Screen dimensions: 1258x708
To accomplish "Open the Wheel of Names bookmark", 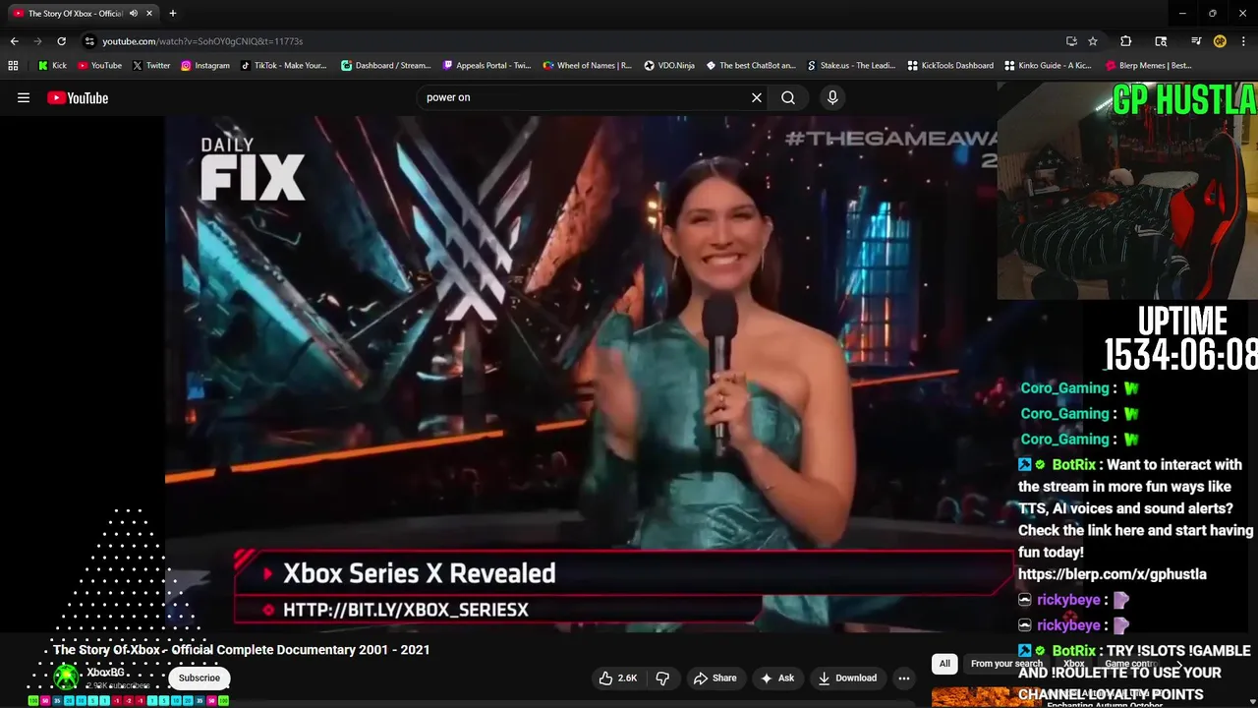I will [588, 66].
